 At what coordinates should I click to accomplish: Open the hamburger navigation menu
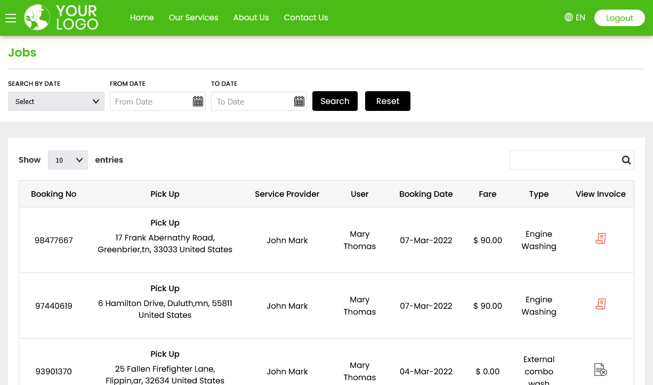pyautogui.click(x=11, y=18)
